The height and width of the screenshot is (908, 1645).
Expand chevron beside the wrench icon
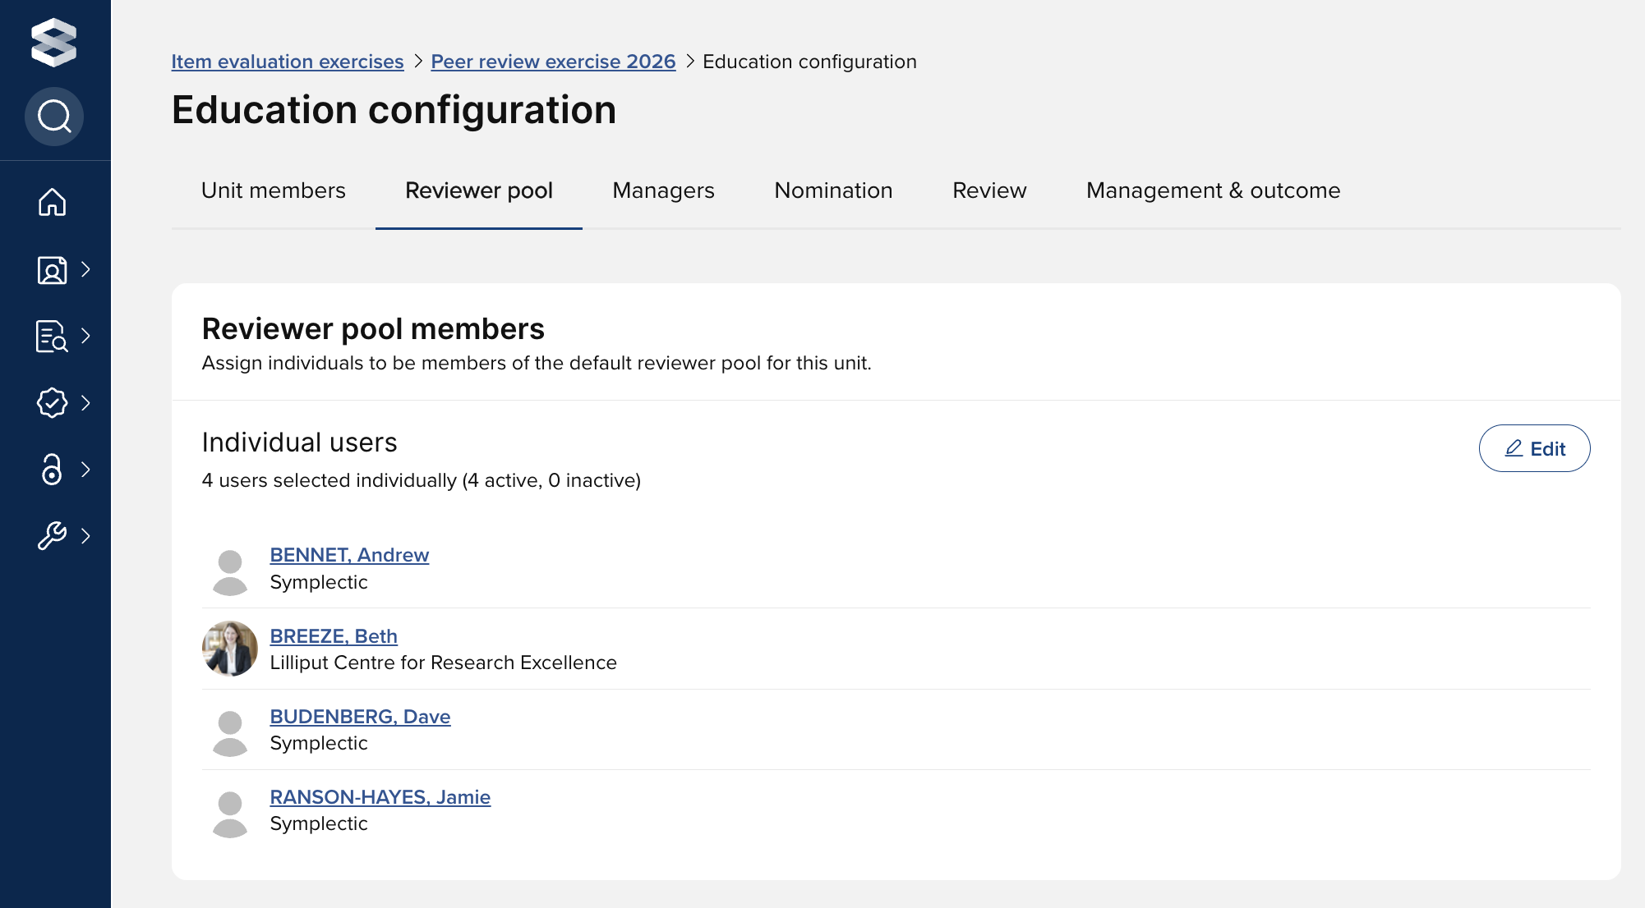pos(85,536)
